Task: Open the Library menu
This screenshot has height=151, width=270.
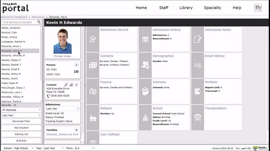Action: (186, 8)
